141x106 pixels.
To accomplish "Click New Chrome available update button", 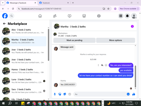I will [129, 9].
